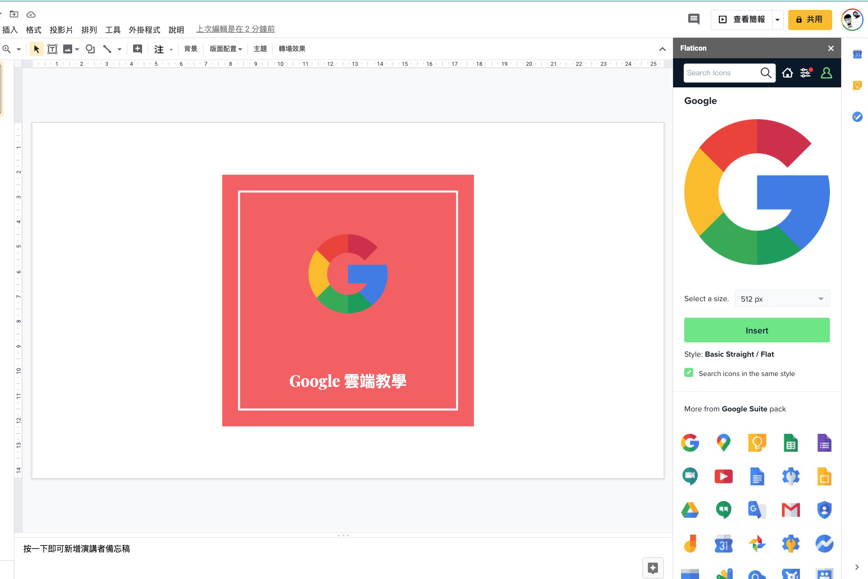Select the text box tool
Screen dimensions: 868x579
pos(52,49)
